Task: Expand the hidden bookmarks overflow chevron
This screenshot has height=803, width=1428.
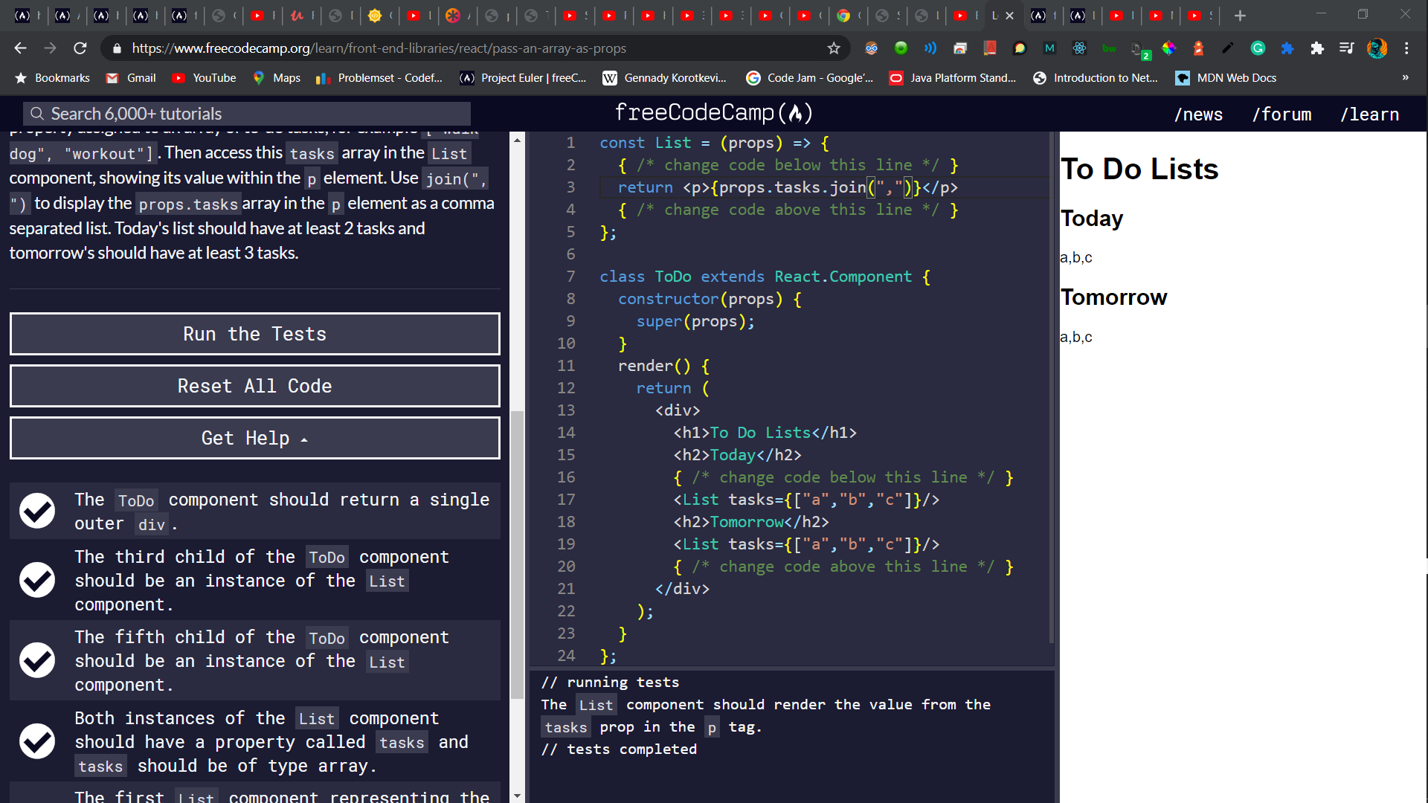Action: [1405, 77]
